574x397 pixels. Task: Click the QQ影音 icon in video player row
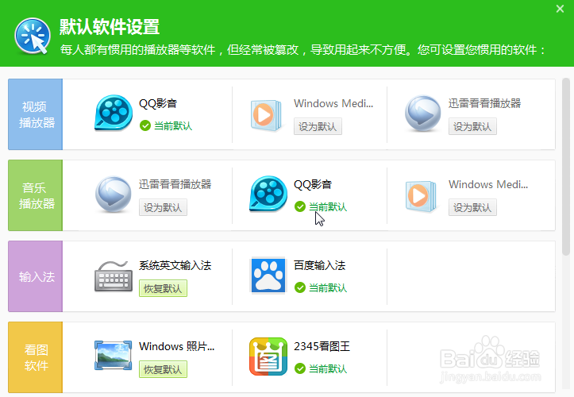114,114
